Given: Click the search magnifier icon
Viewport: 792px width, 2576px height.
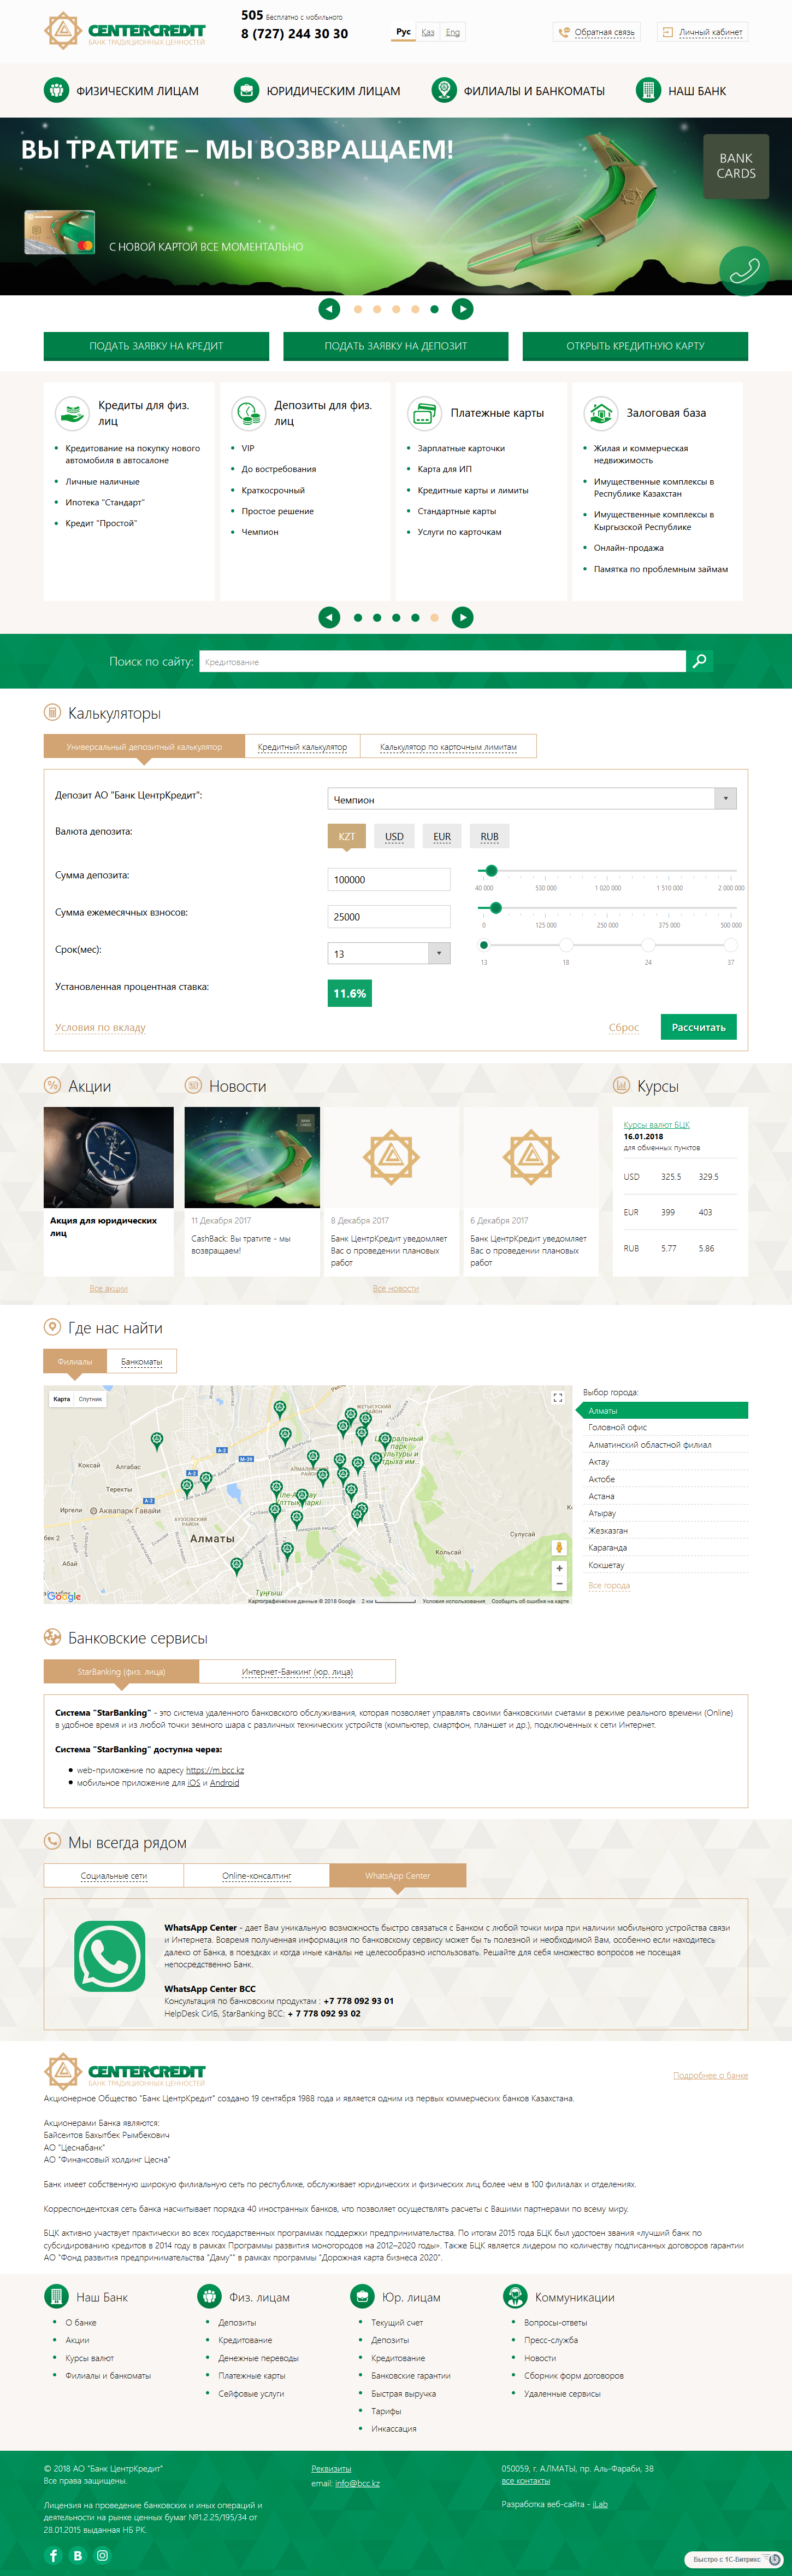Looking at the screenshot, I should 699,661.
